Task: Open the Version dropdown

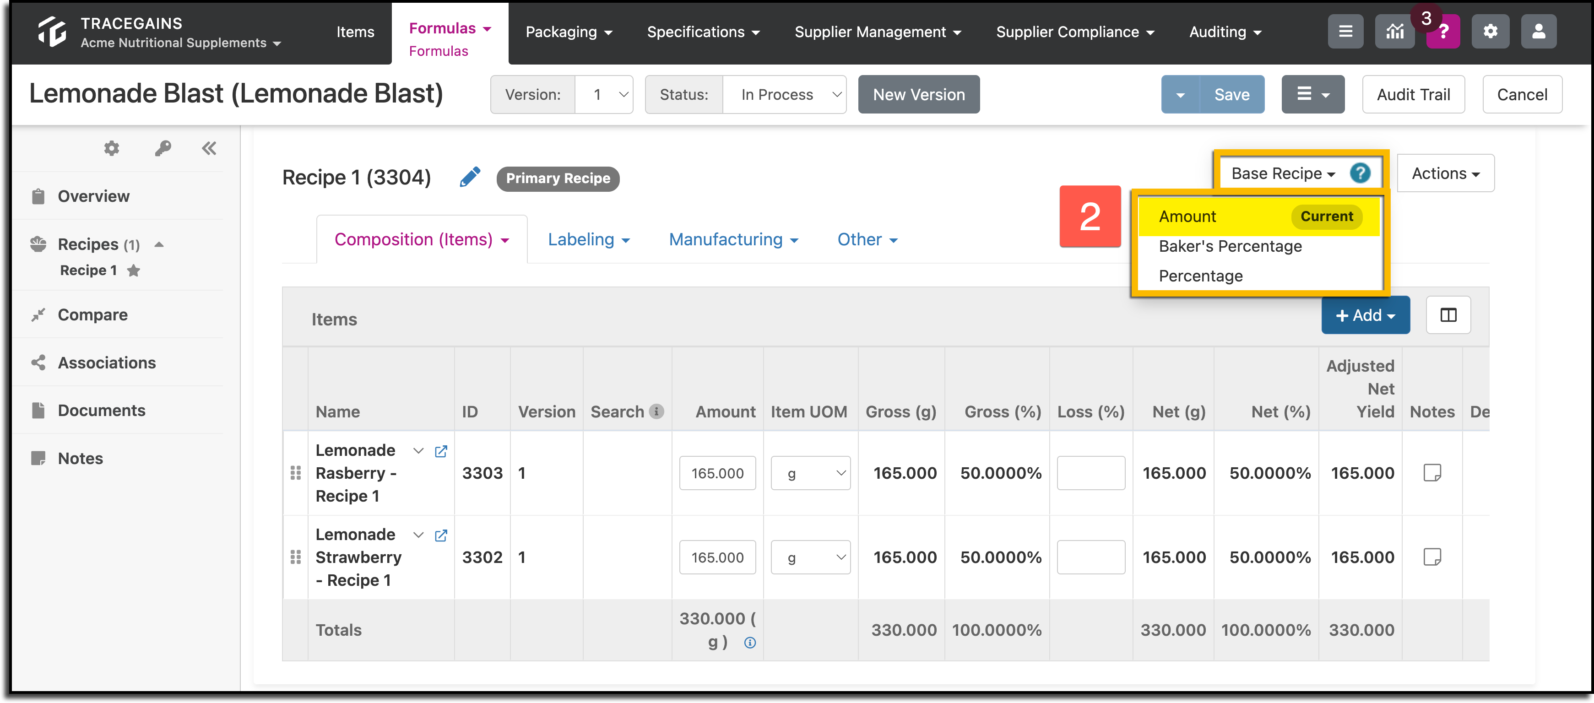Action: coord(603,95)
